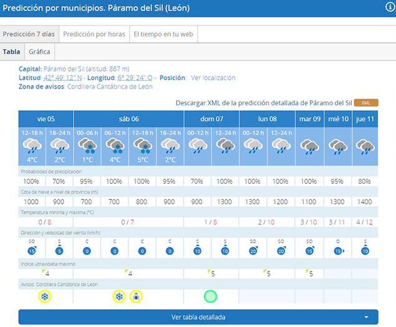Click the orange XML download badge

tap(366, 103)
